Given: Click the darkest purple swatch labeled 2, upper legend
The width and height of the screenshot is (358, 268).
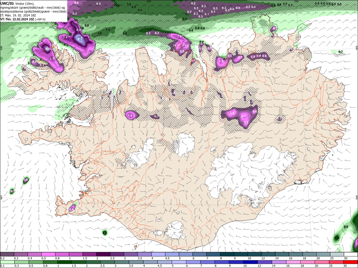Looking at the screenshot, I should [x=103, y=254].
